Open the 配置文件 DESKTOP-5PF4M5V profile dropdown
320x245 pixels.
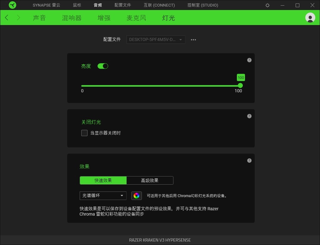click(156, 39)
